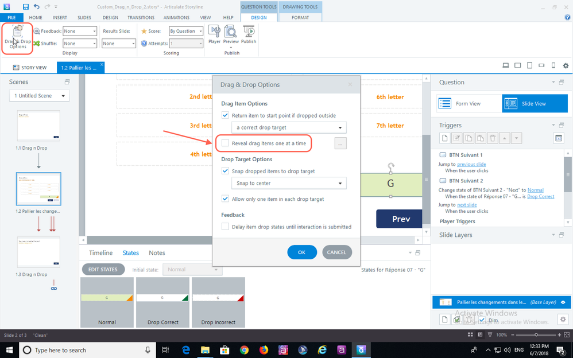
Task: Open the Results Slide dropdown
Action: tap(119, 44)
